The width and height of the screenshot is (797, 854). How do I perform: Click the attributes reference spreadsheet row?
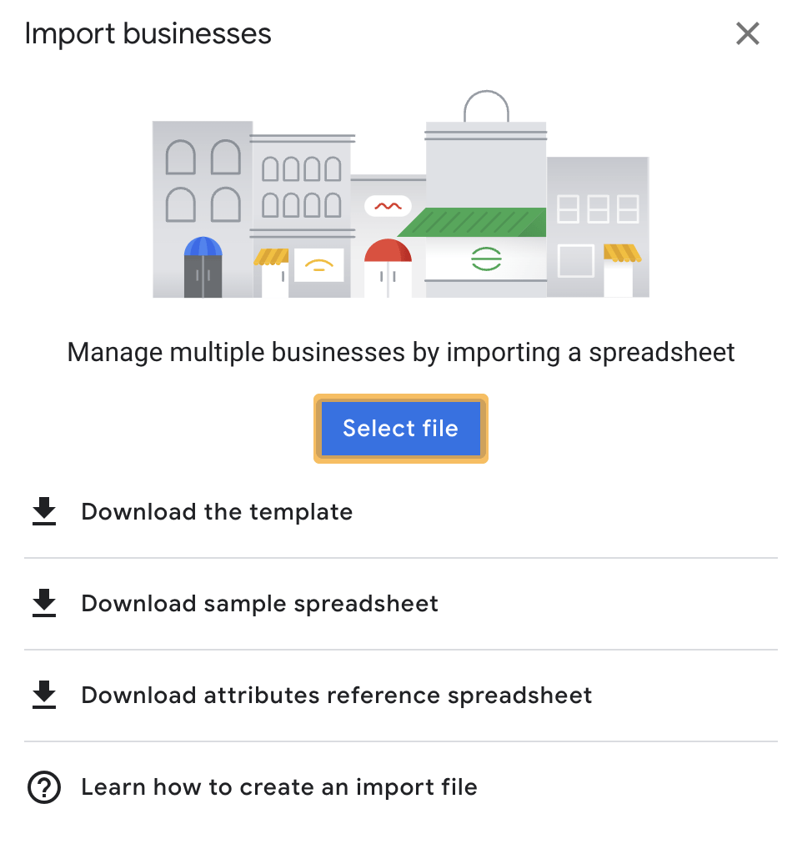coord(400,695)
